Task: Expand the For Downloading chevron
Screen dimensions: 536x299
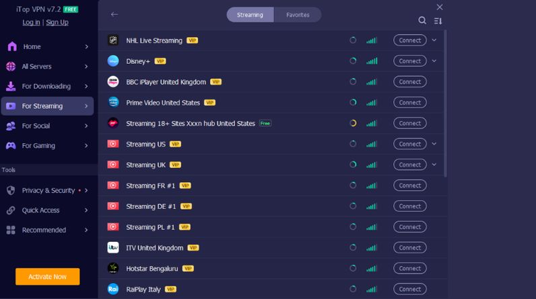Action: click(x=86, y=86)
